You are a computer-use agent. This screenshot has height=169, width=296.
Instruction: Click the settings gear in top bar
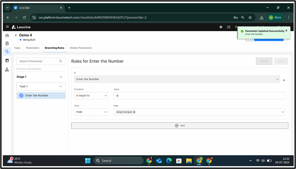pyautogui.click(x=221, y=27)
